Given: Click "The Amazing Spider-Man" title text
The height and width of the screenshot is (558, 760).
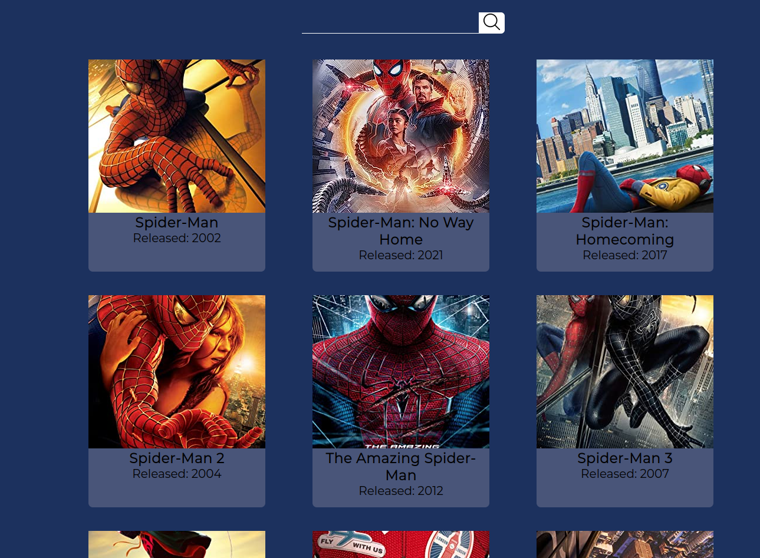Looking at the screenshot, I should tap(401, 467).
